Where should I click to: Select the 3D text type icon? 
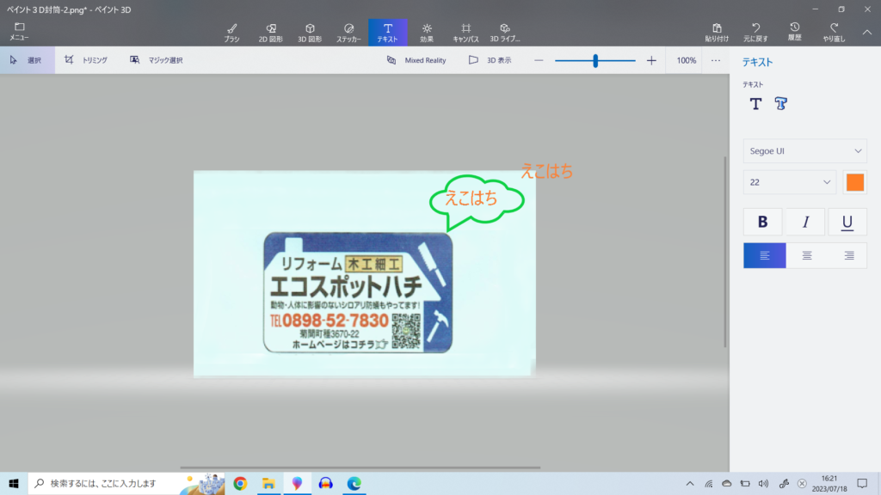point(781,104)
